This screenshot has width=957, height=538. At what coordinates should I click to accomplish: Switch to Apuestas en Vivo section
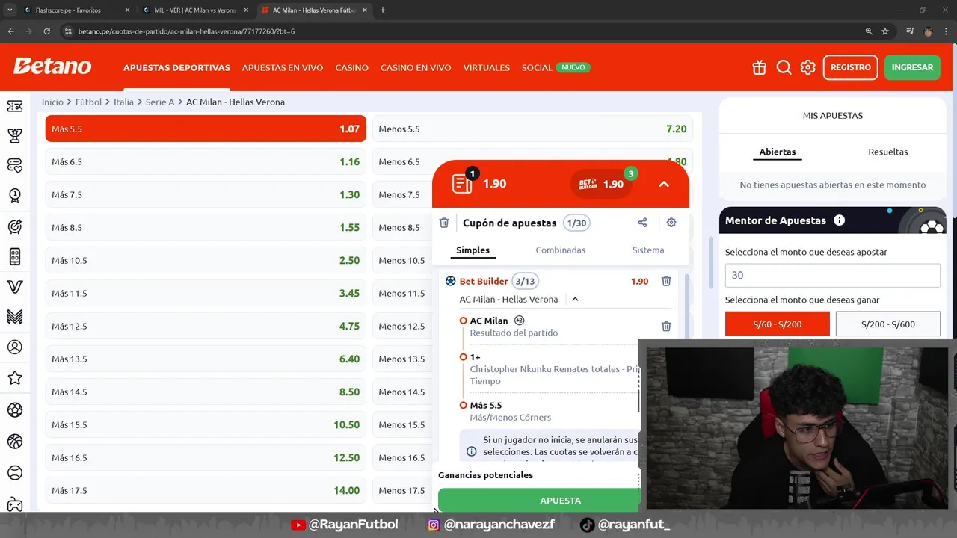[x=283, y=67]
